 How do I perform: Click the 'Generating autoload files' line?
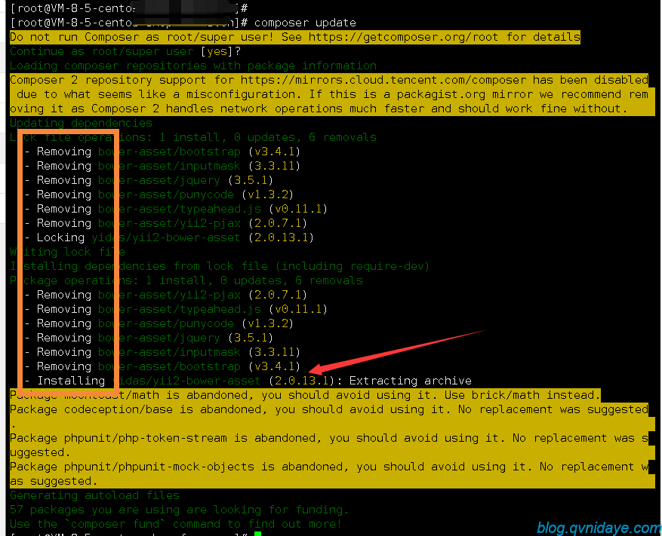click(x=94, y=496)
